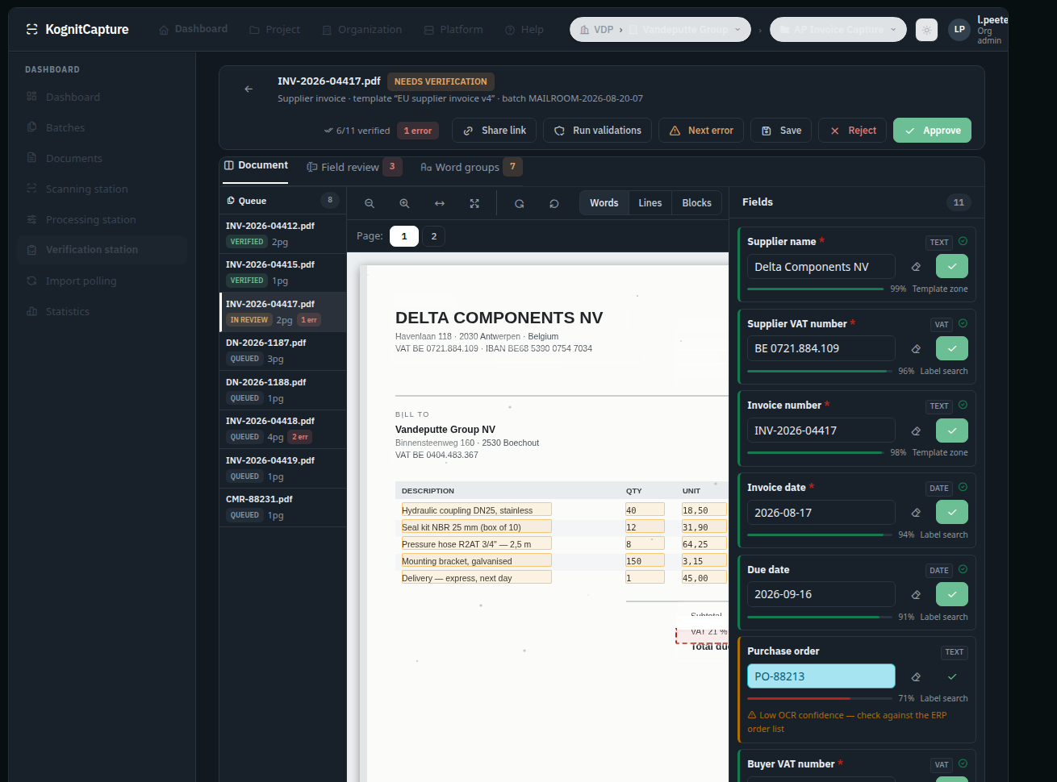Select the Hydraulic coupling DN25 word box
1057x782 pixels.
point(476,510)
